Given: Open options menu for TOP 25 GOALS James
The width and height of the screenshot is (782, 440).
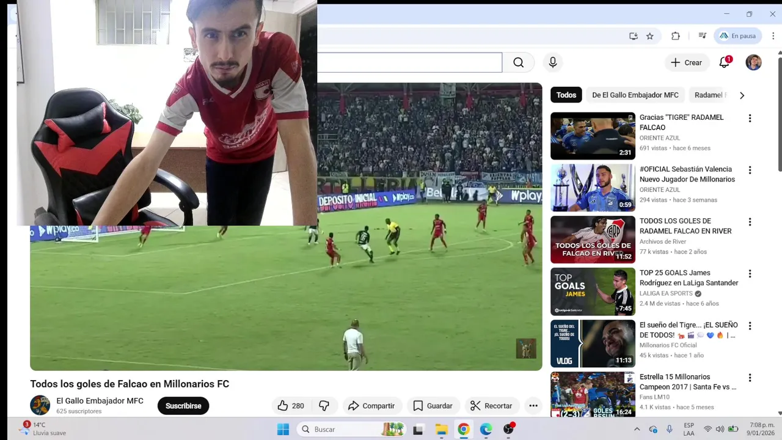Looking at the screenshot, I should [750, 274].
